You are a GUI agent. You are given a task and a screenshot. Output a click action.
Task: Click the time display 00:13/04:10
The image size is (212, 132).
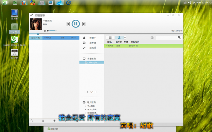(x=177, y=31)
